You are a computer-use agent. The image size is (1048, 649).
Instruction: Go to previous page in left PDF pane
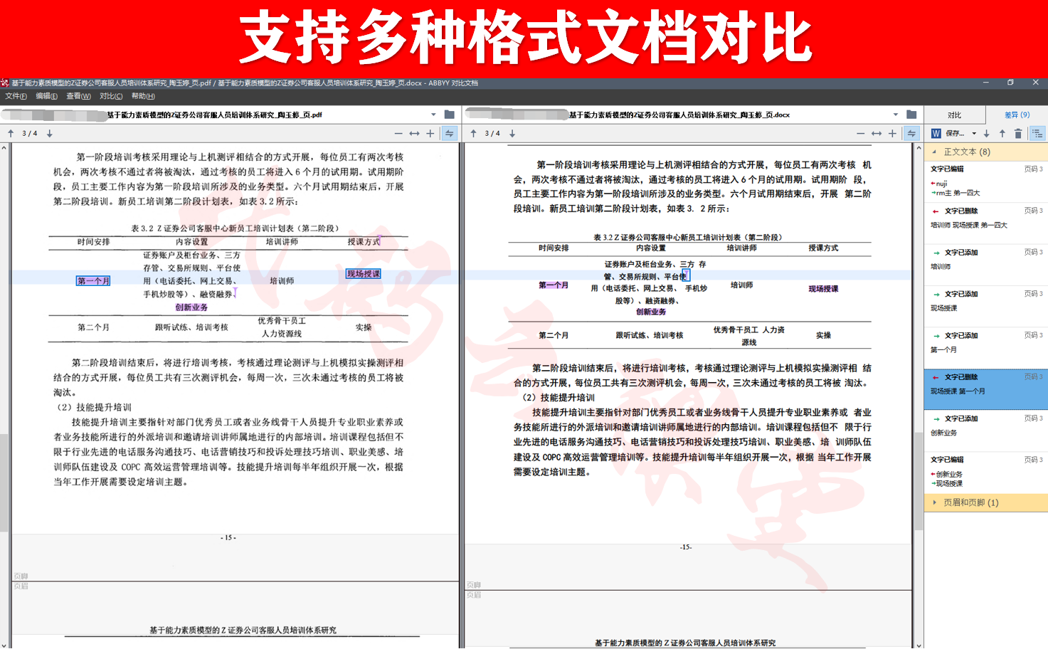click(11, 134)
